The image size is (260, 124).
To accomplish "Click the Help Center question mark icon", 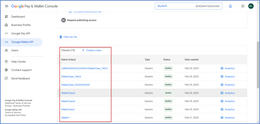I will (x=6, y=62).
